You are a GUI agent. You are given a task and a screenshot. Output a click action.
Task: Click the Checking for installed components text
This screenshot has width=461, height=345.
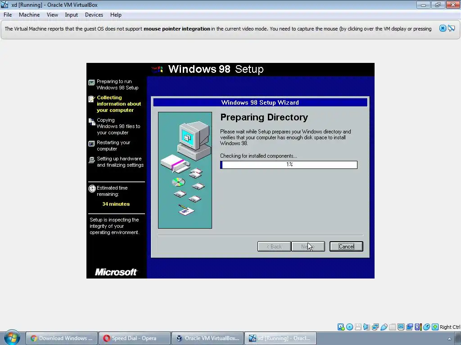[258, 156]
